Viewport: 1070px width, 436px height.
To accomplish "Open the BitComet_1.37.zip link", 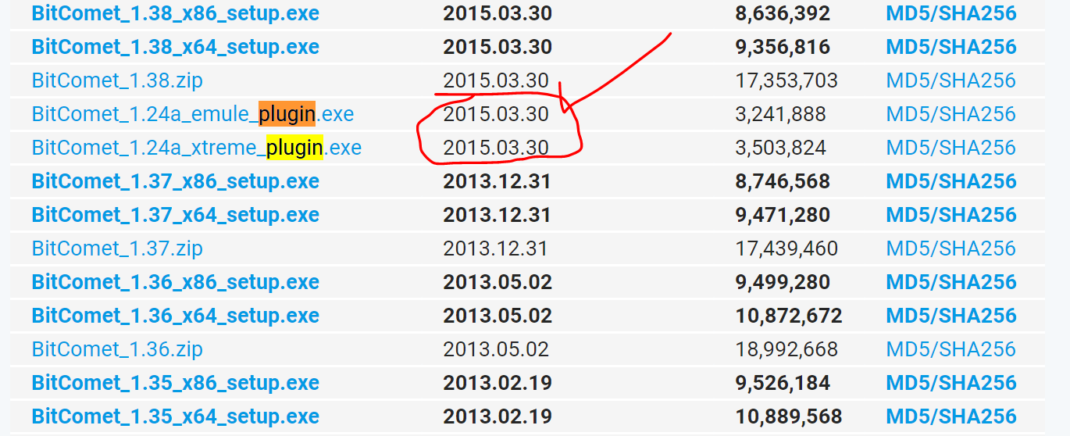I will coord(117,248).
